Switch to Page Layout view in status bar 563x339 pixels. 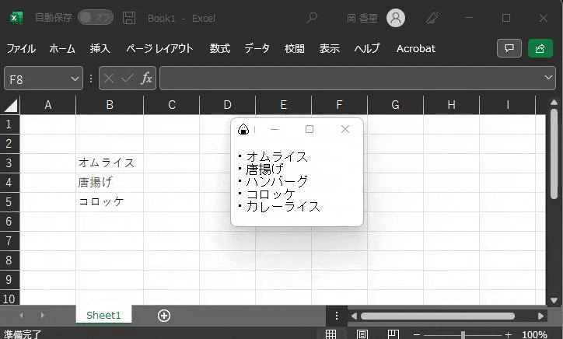362,334
